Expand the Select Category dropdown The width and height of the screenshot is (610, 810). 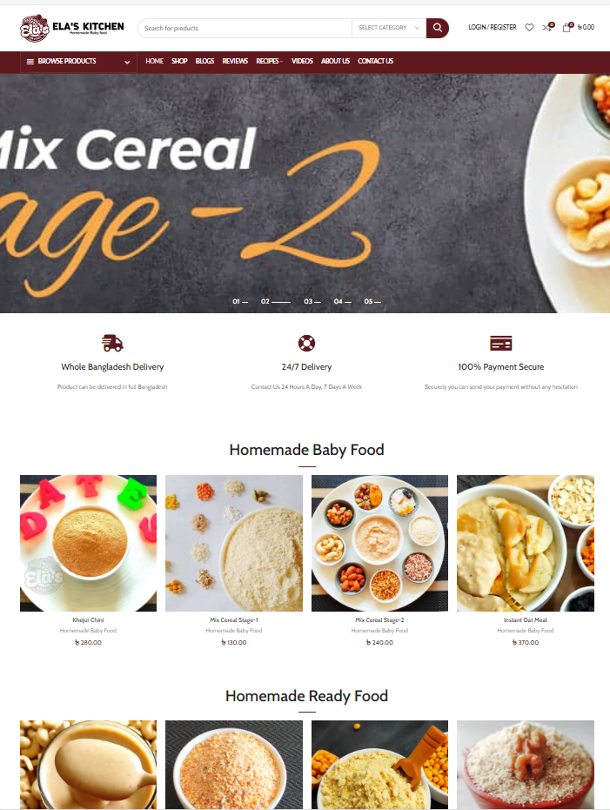coord(389,28)
